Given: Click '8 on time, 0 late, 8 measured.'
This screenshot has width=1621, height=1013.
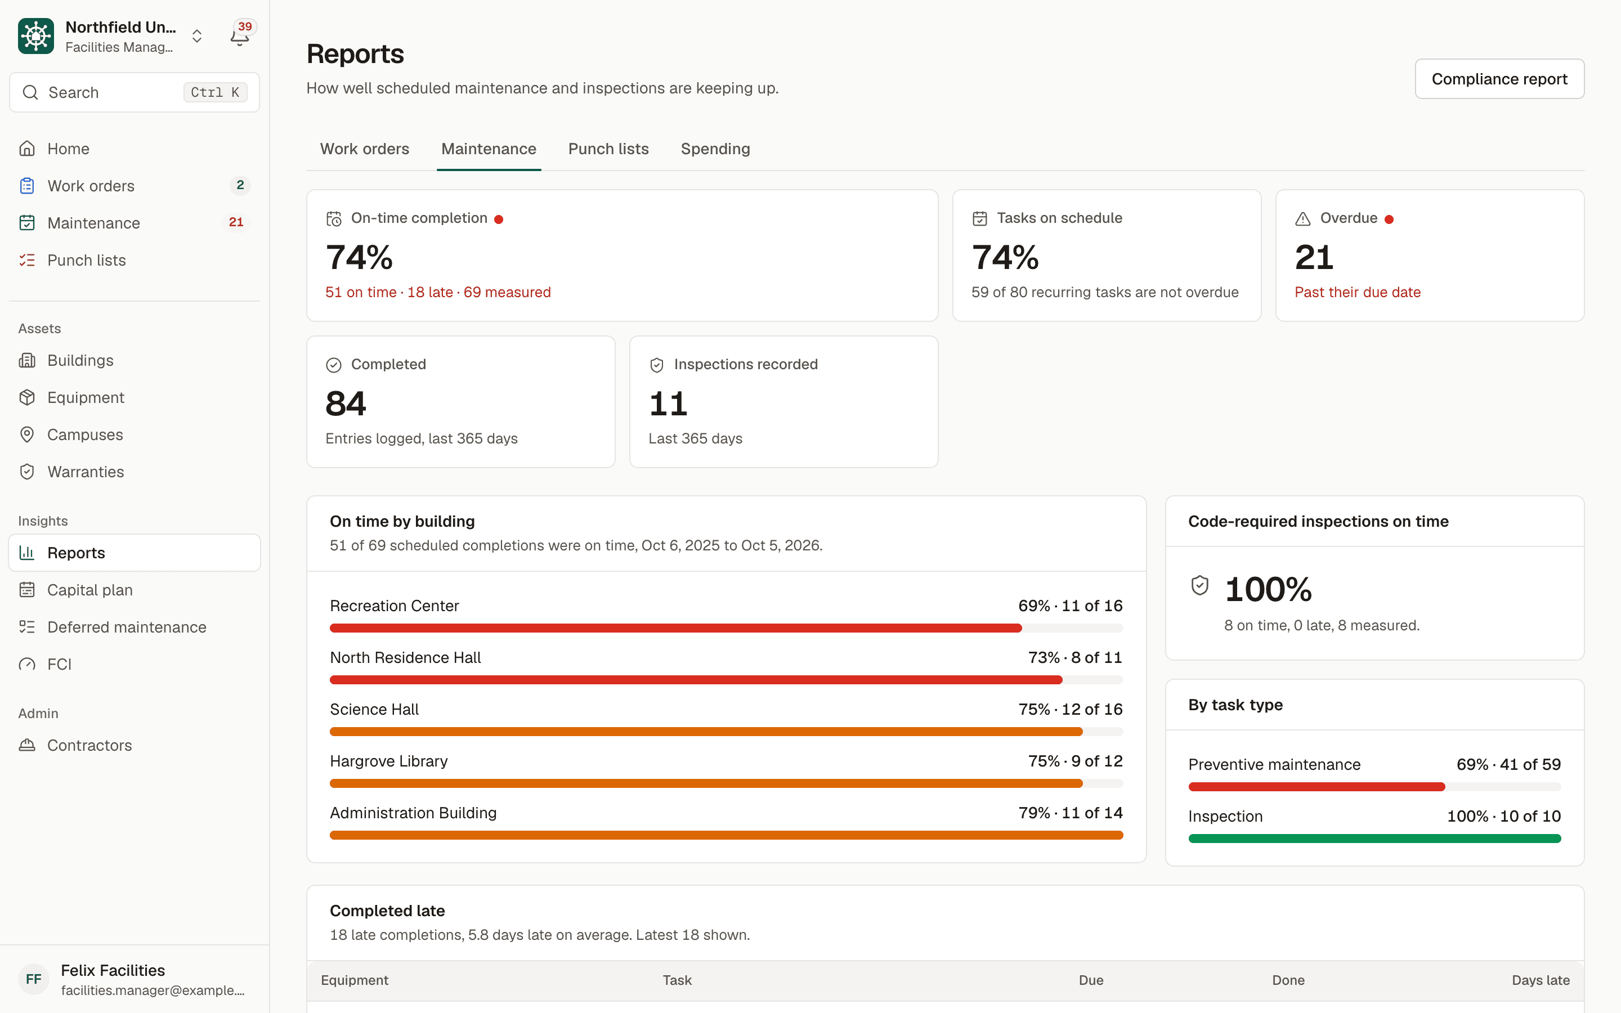Looking at the screenshot, I should pos(1322,625).
